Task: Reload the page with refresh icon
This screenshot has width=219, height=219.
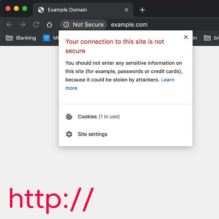Action: coord(36,24)
